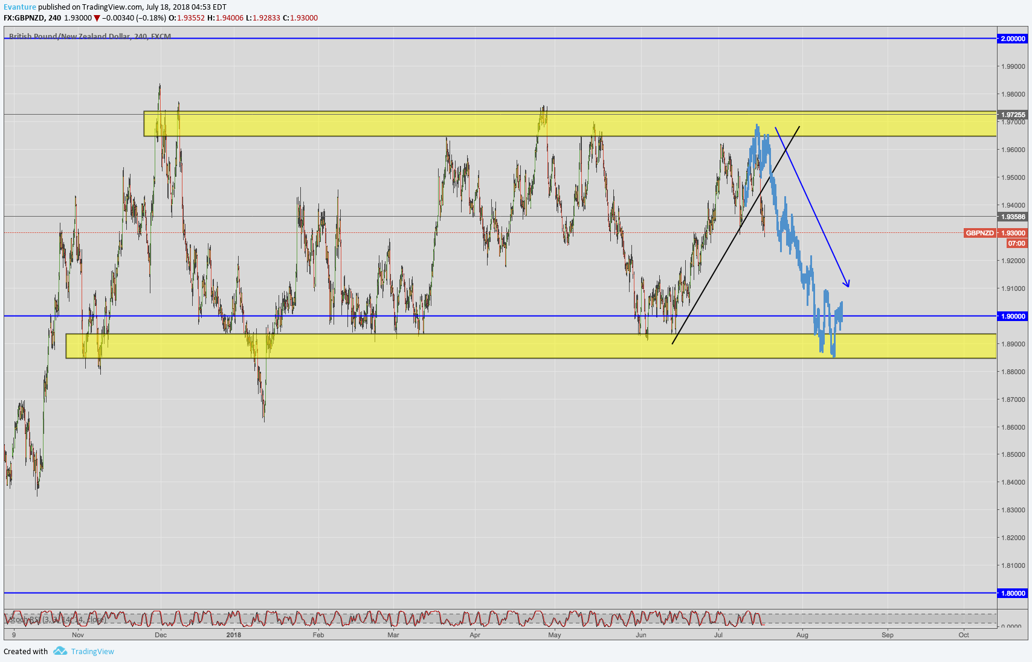Click the 07:00 countdown label
The width and height of the screenshot is (1032, 662).
[1017, 243]
